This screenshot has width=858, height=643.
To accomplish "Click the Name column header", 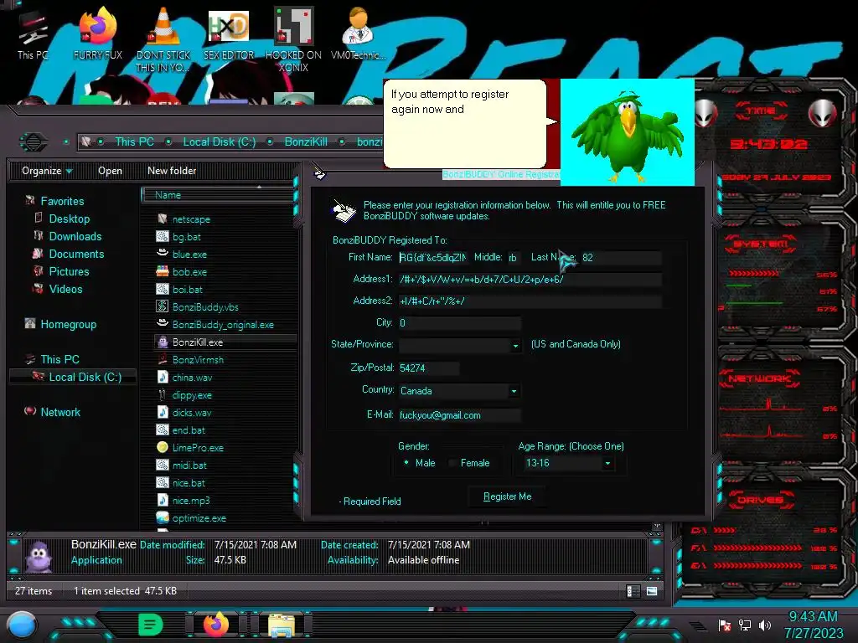I will click(218, 194).
